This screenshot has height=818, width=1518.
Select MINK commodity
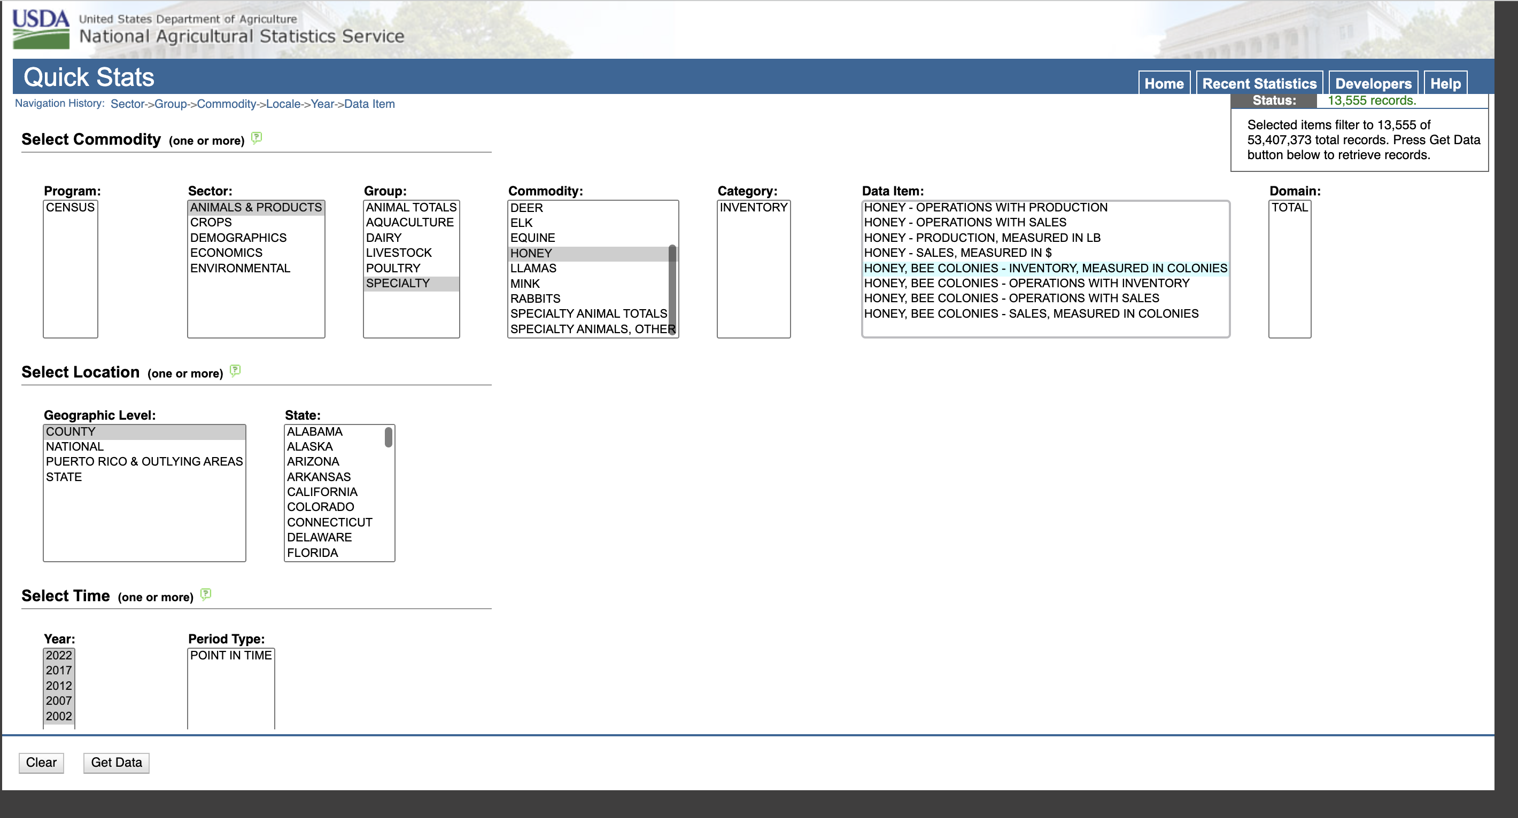(588, 284)
